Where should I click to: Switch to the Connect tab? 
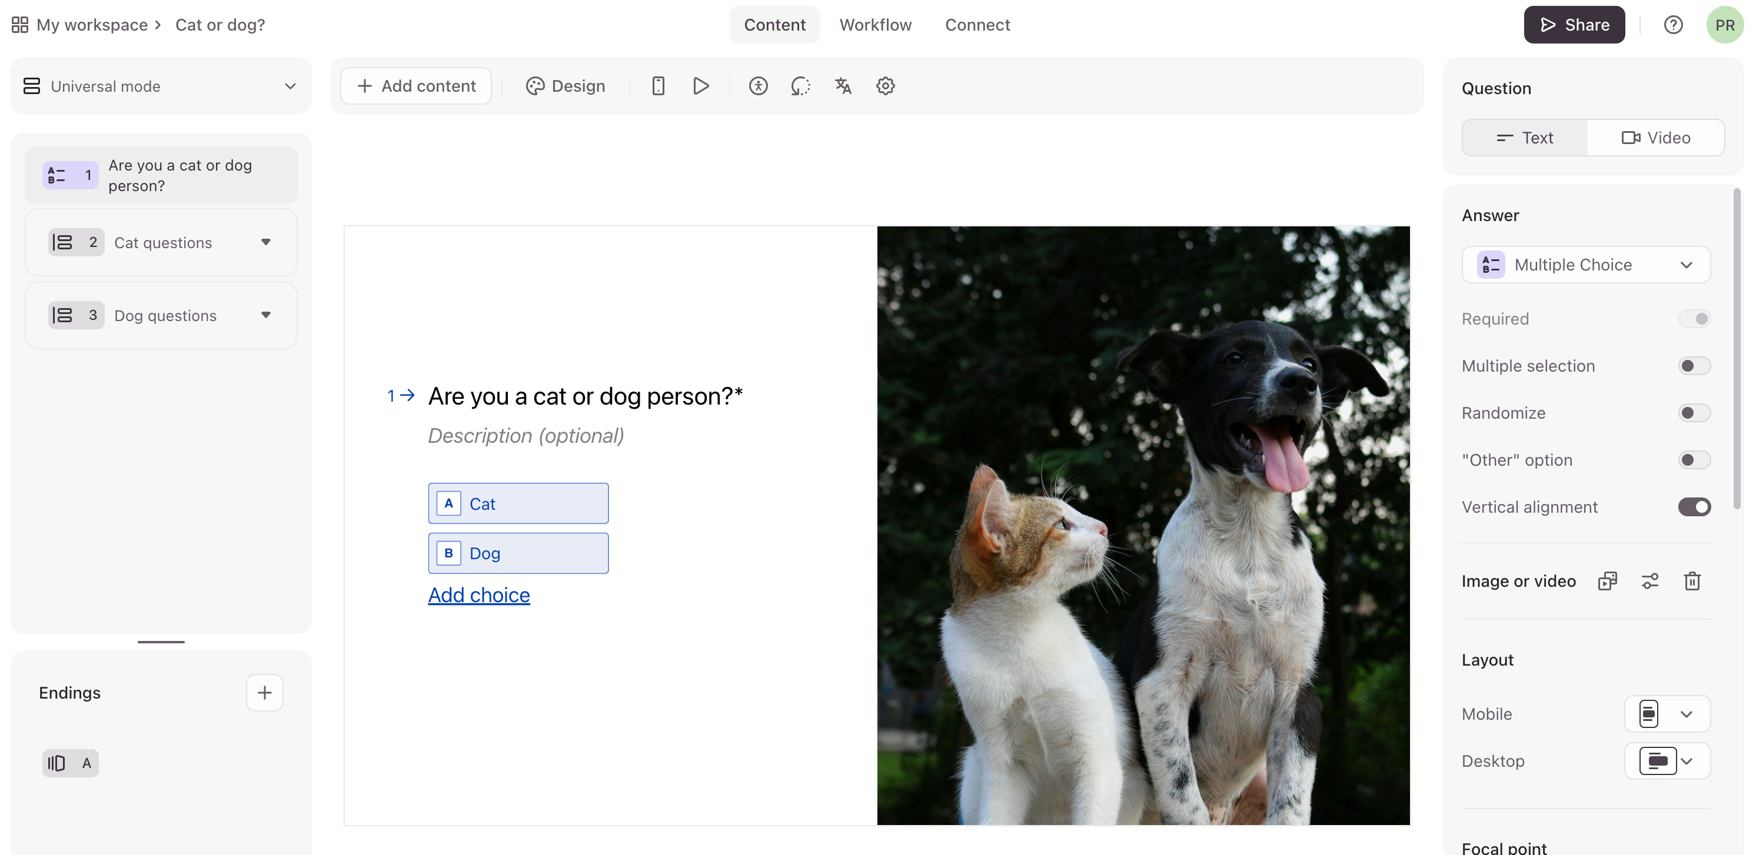(977, 25)
